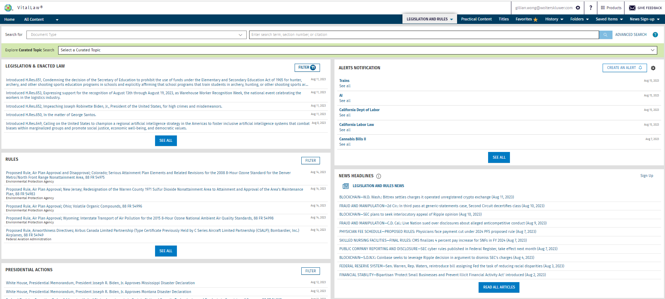Open the Advanced Search help icon
Viewport: 665px width, 299px height.
[x=655, y=35]
